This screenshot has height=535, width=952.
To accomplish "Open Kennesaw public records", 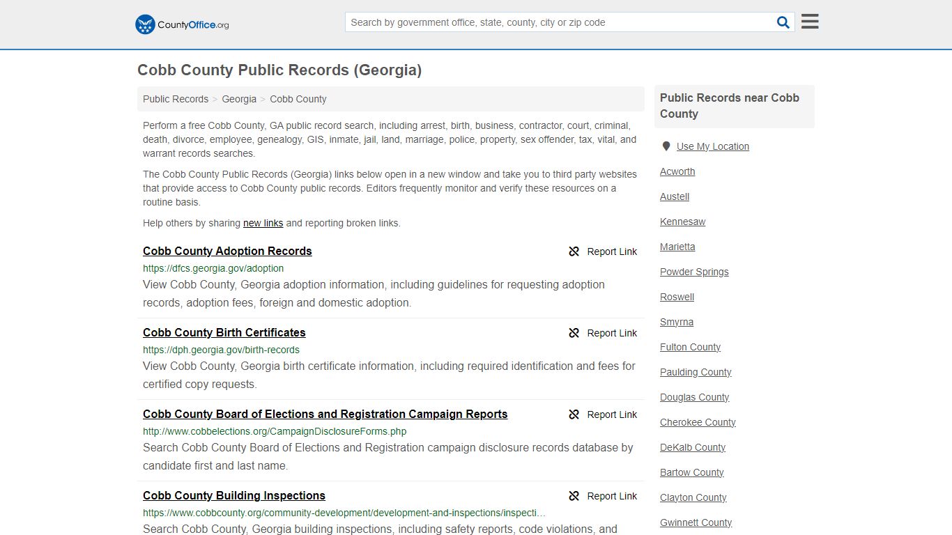I will point(683,222).
